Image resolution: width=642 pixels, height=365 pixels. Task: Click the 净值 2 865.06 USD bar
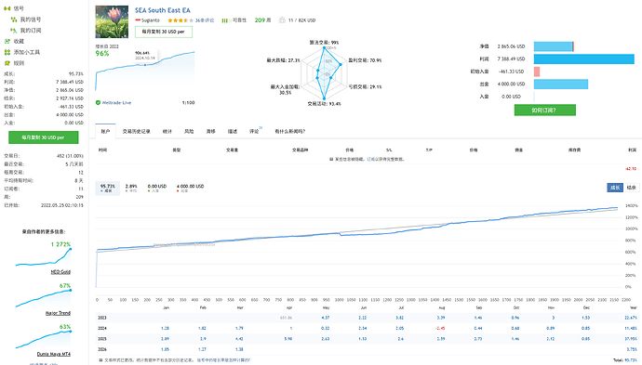[554, 46]
